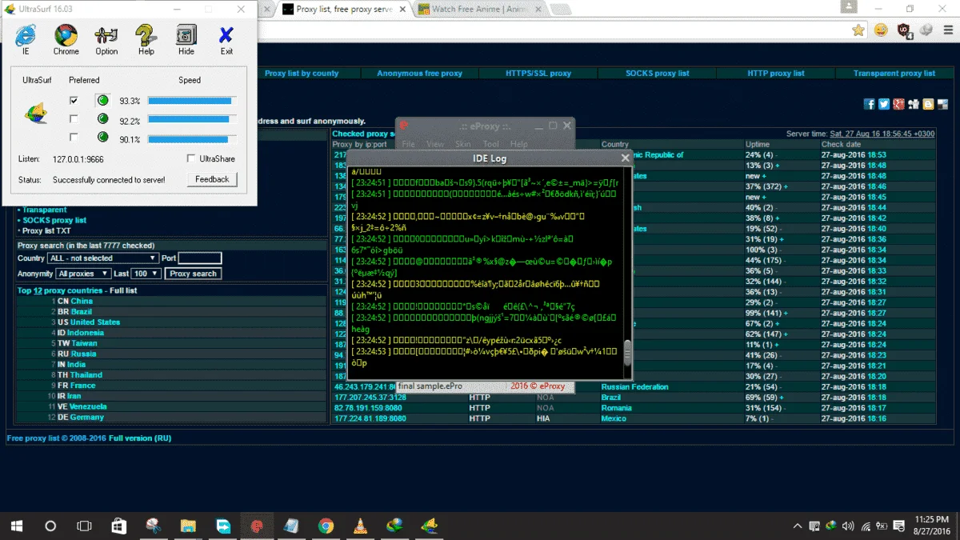
Task: Click the emoji extension icon in Chrome
Action: pyautogui.click(x=881, y=30)
